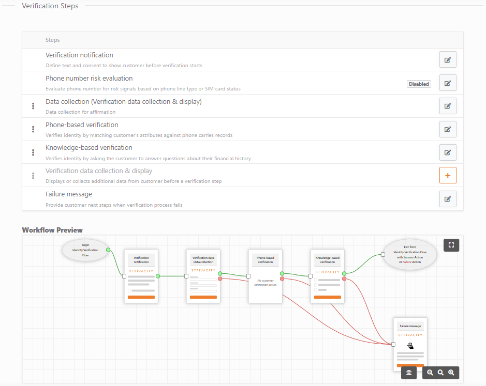Edit the Phone number risk evaluation step
Image resolution: width=486 pixels, height=386 pixels.
(x=447, y=82)
